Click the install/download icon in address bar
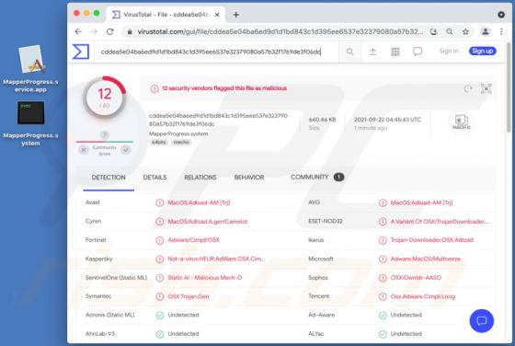515x346 pixels. click(433, 31)
